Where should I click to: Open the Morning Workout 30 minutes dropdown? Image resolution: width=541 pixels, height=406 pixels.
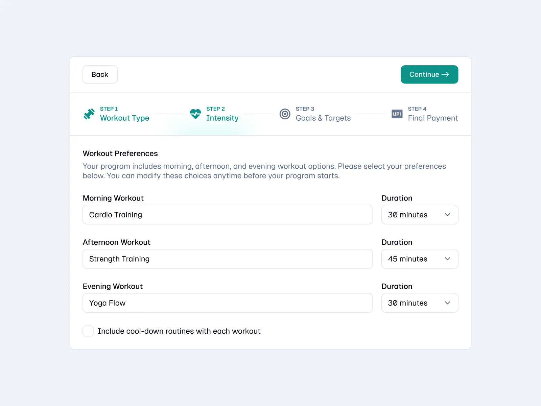click(x=419, y=215)
